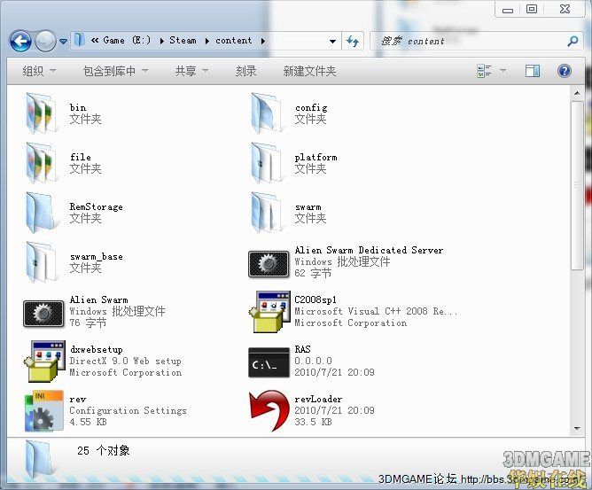Image resolution: width=592 pixels, height=490 pixels.
Task: Select the file name 'config'
Action: [x=311, y=108]
